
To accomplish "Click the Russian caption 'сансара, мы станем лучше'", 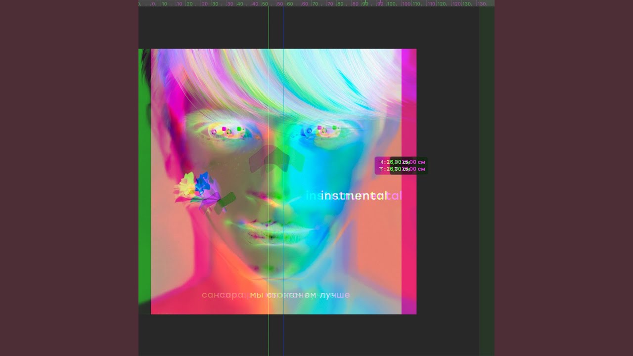I will click(x=275, y=295).
